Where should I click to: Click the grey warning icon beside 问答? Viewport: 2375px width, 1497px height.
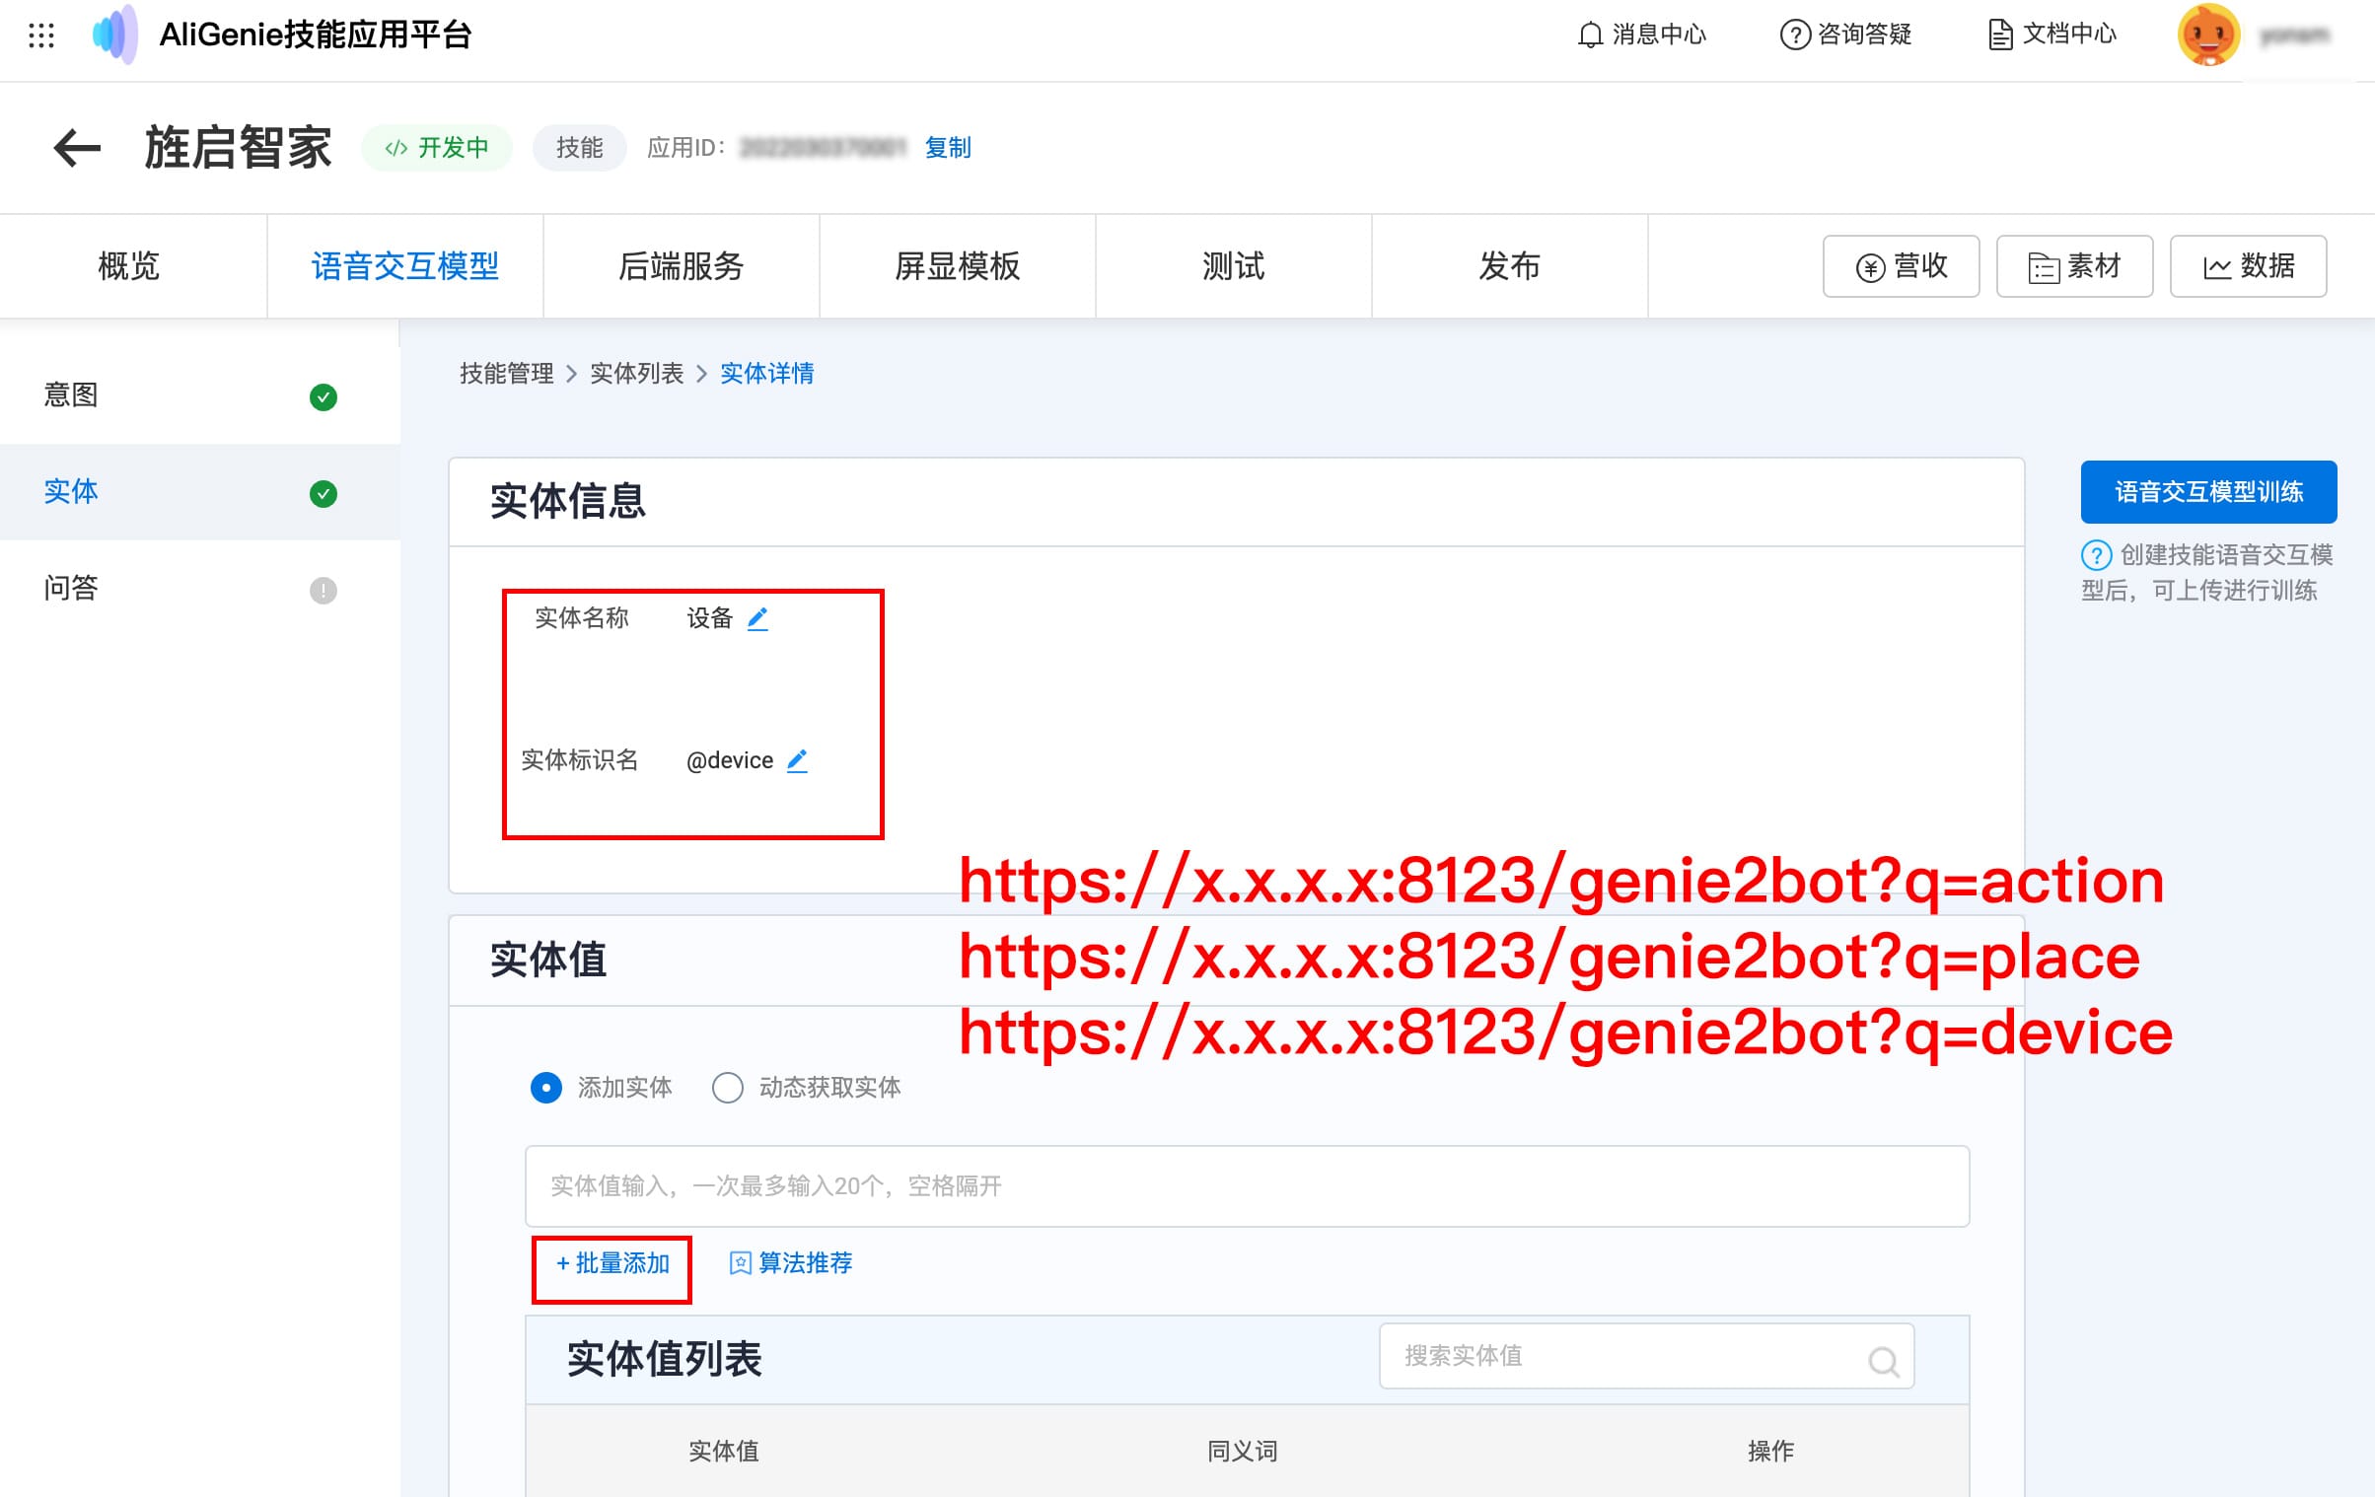[x=324, y=591]
